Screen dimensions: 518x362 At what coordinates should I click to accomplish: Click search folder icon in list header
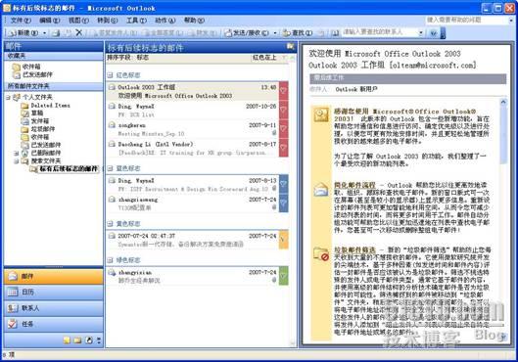click(290, 47)
